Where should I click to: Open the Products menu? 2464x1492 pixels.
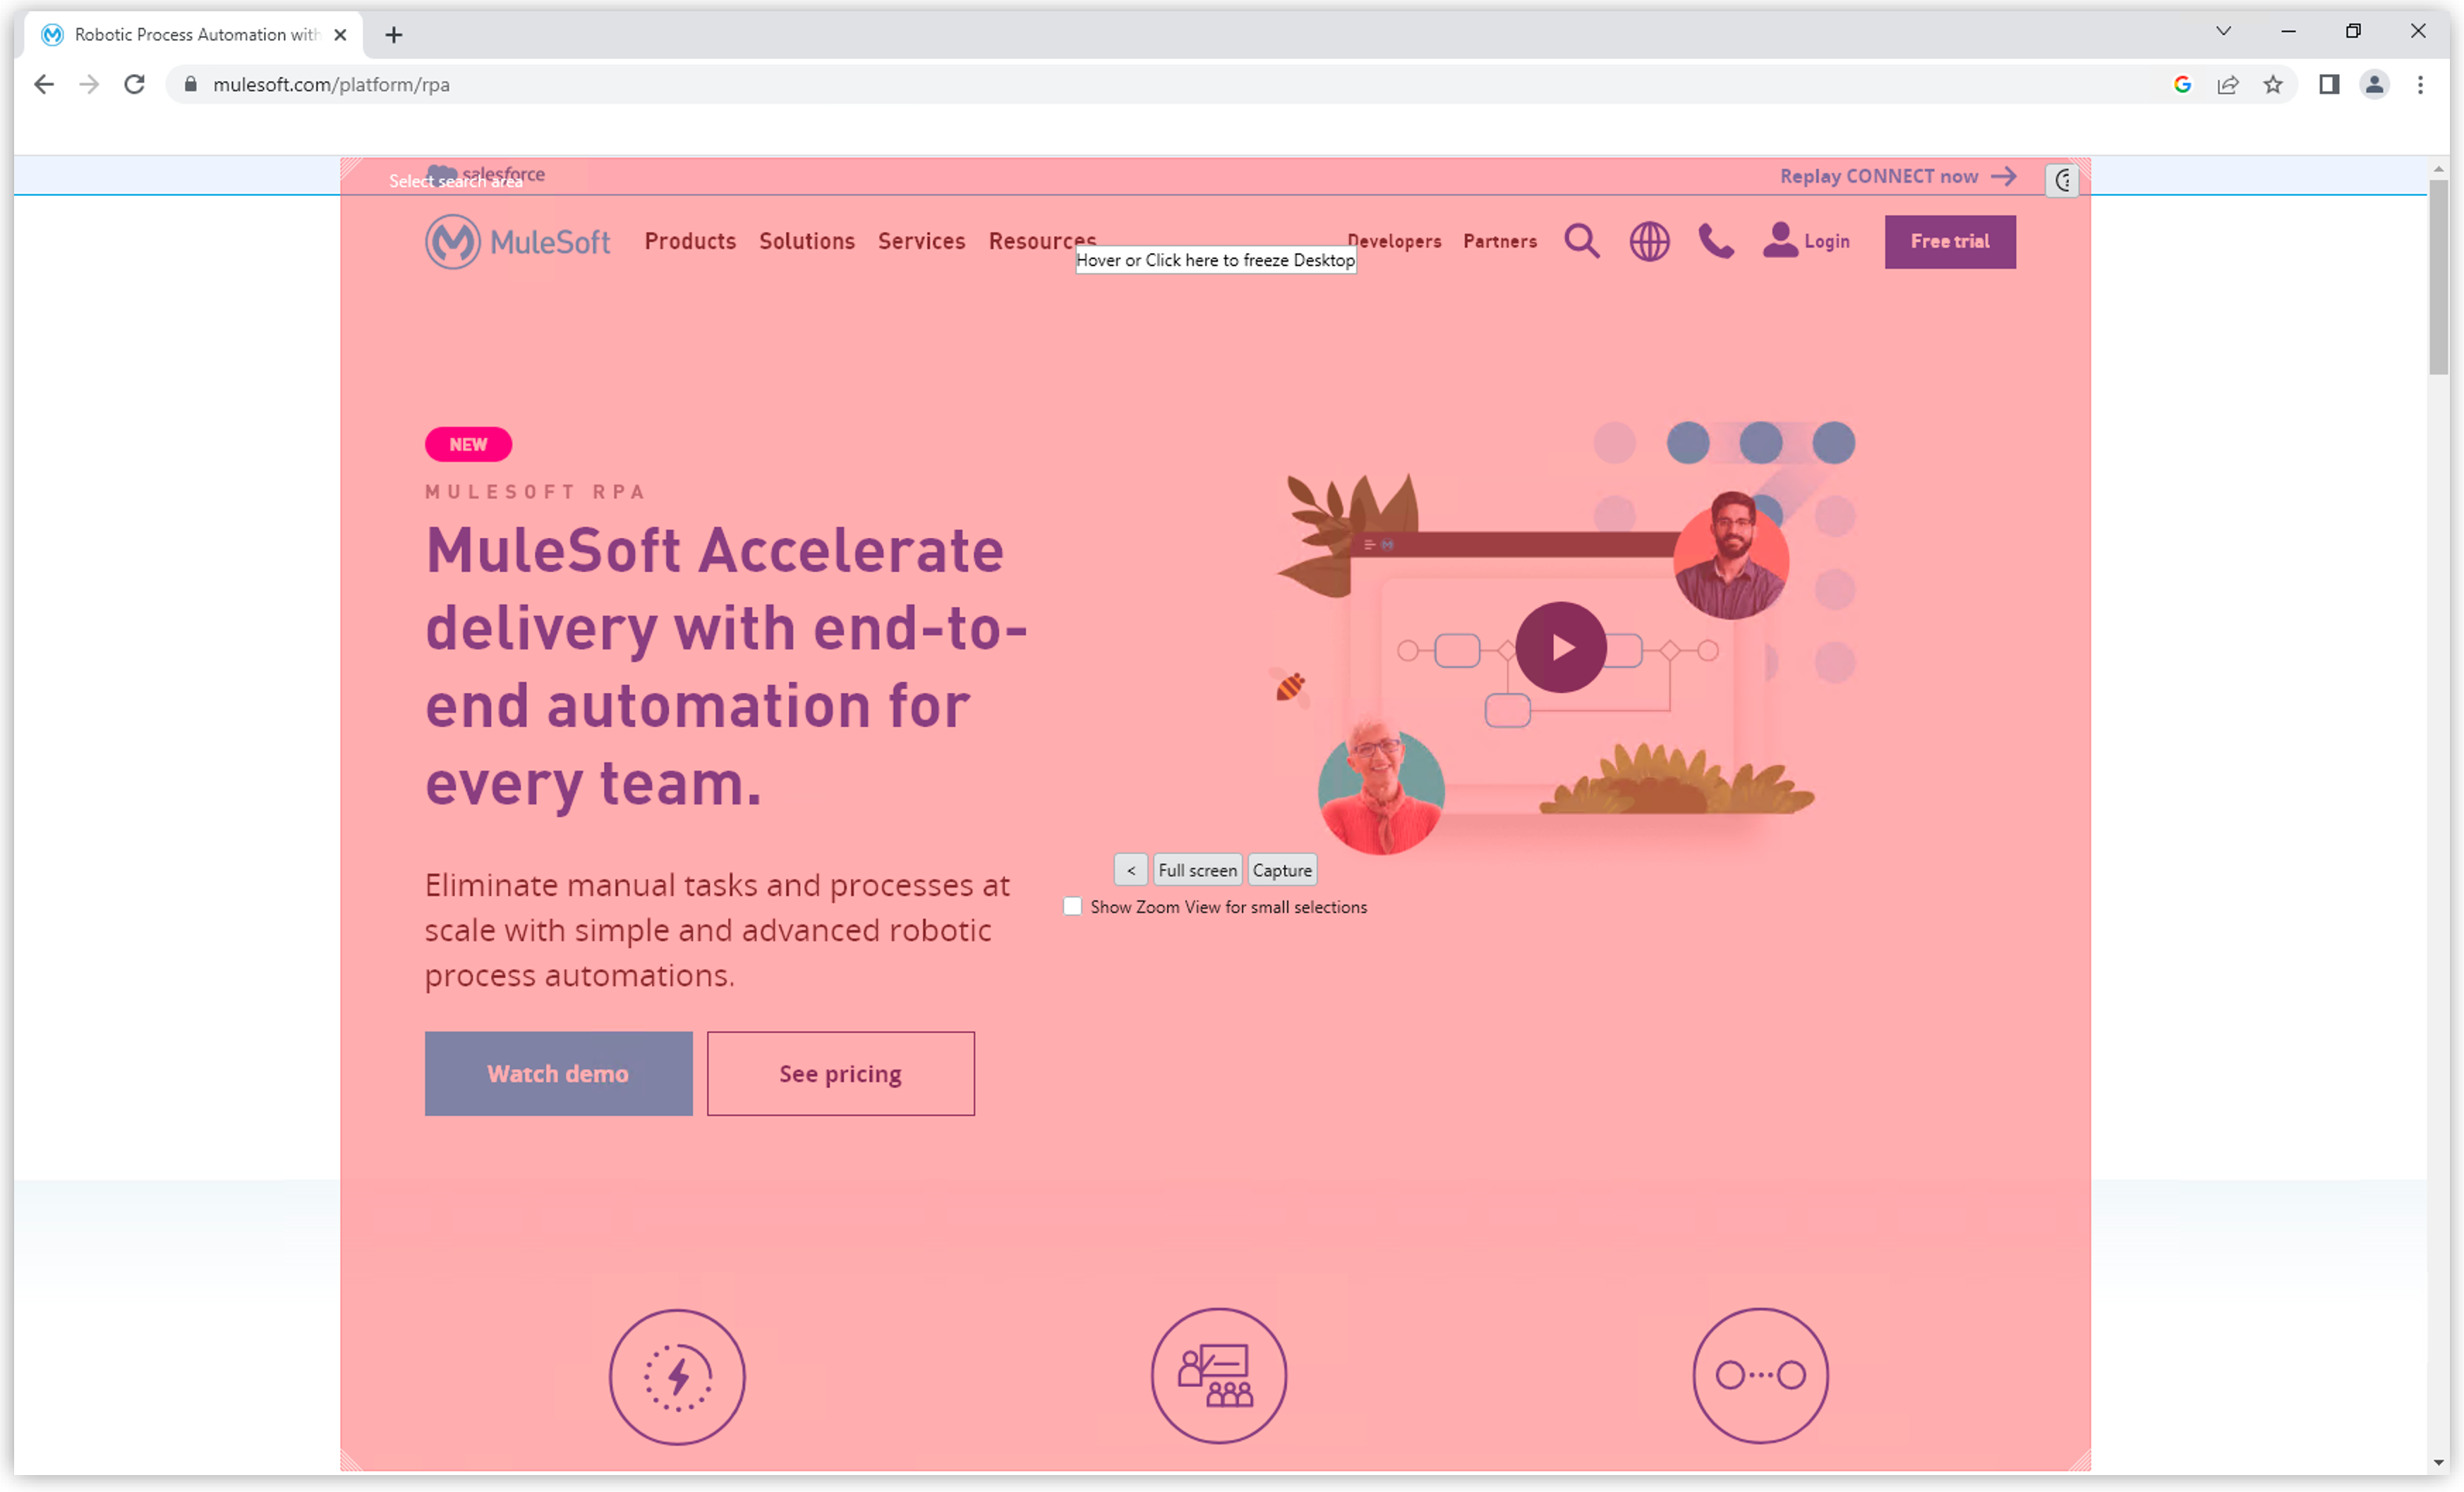[690, 242]
